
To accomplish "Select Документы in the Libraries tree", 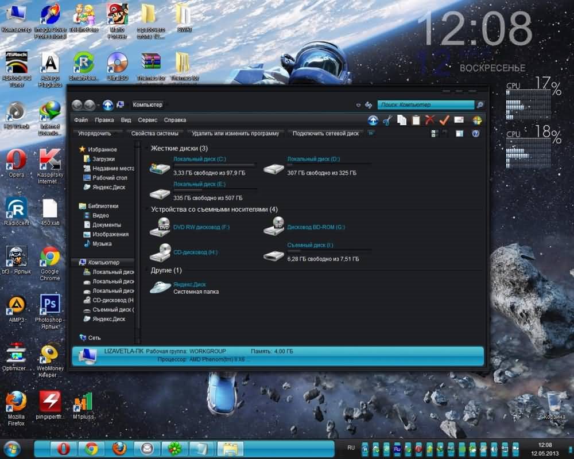I will point(106,225).
